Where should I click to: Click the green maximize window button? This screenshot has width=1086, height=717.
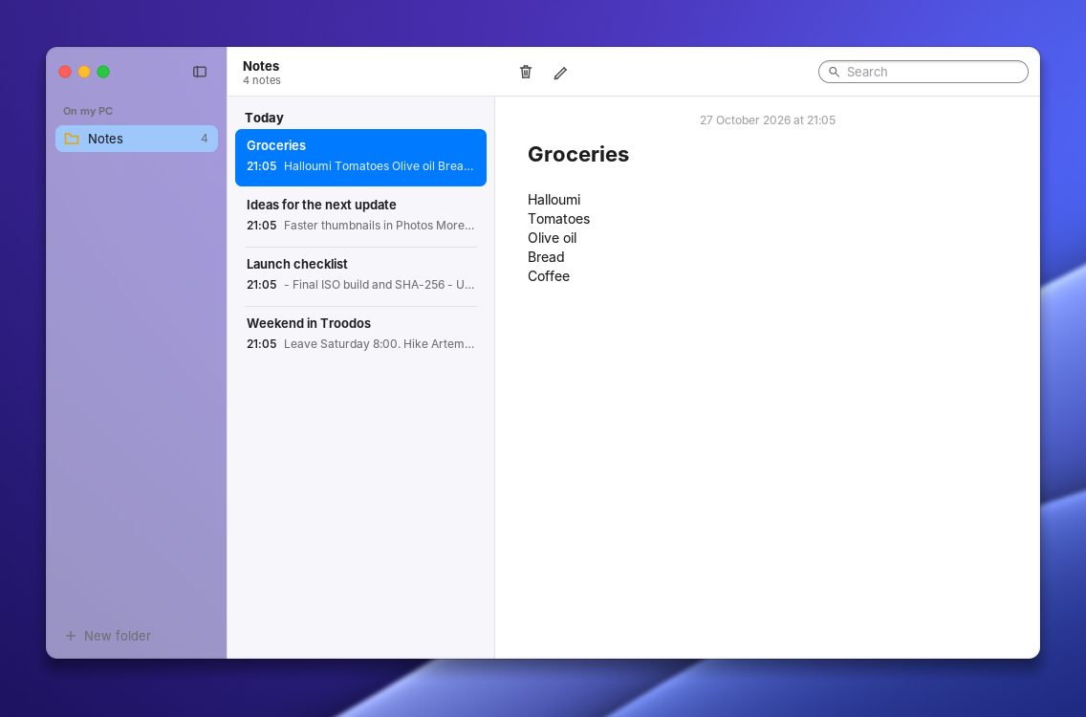103,72
